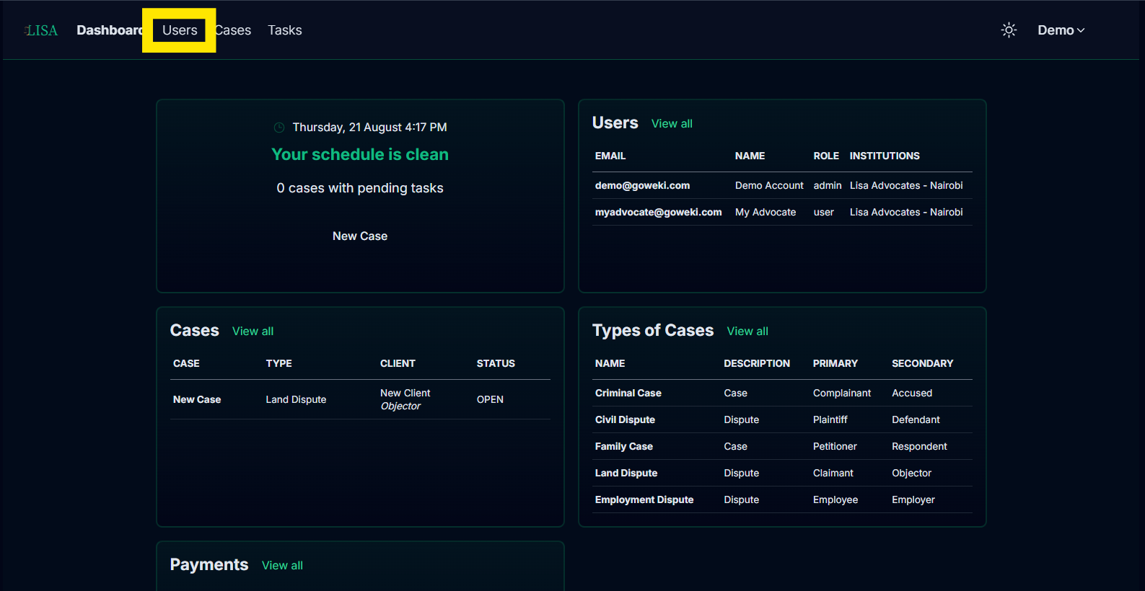Image resolution: width=1145 pixels, height=591 pixels.
Task: Open the Tasks nav item
Action: (285, 30)
